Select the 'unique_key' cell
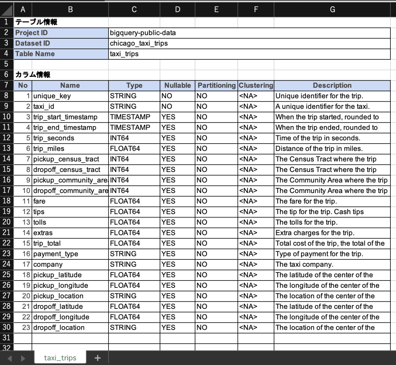 click(70, 96)
